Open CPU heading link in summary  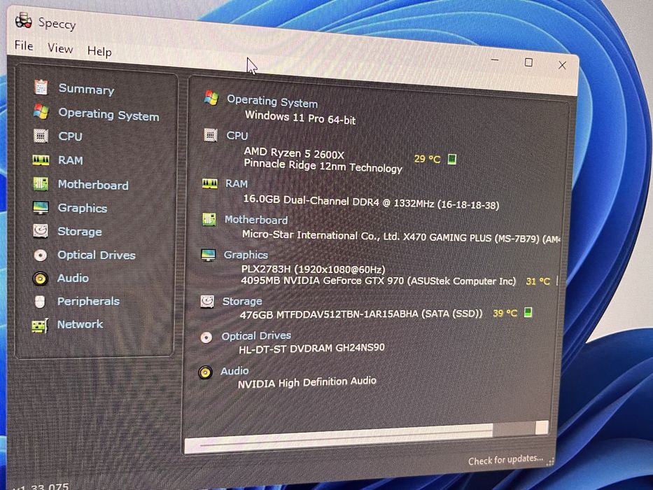point(237,135)
